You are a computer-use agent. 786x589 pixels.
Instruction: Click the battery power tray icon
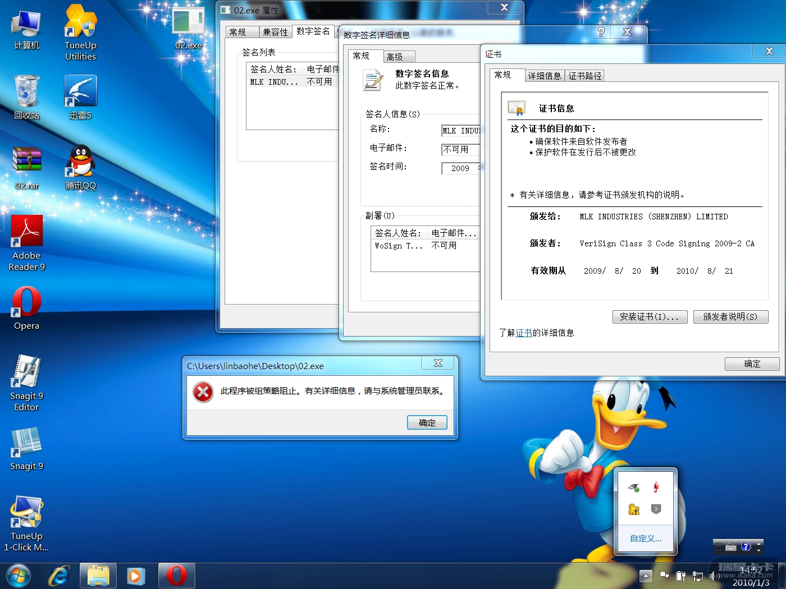(680, 576)
